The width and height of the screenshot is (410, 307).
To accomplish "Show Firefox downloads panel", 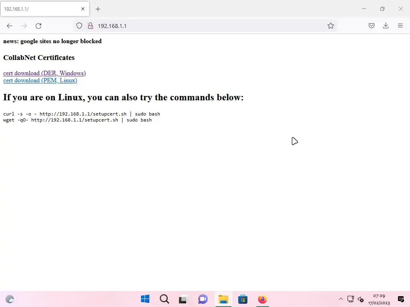I will 386,26.
